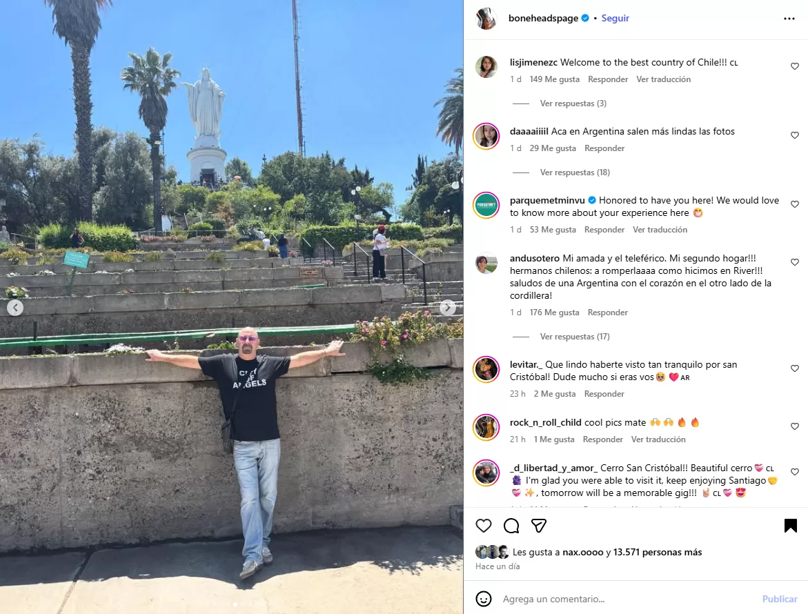
Task: Toggle the saved bookmark icon
Action: tap(791, 526)
